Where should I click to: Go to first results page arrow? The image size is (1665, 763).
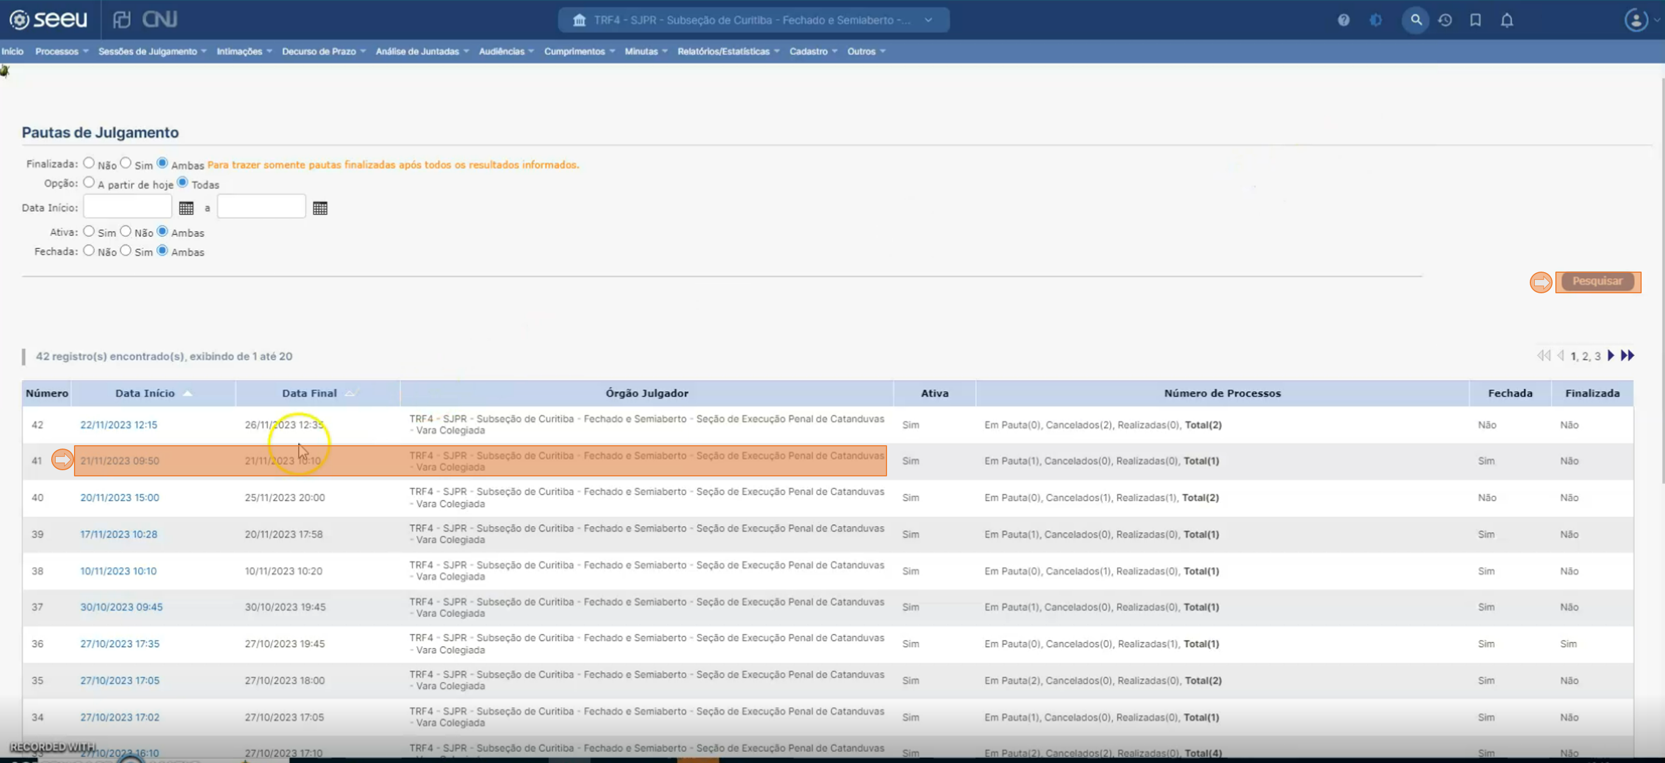point(1544,356)
